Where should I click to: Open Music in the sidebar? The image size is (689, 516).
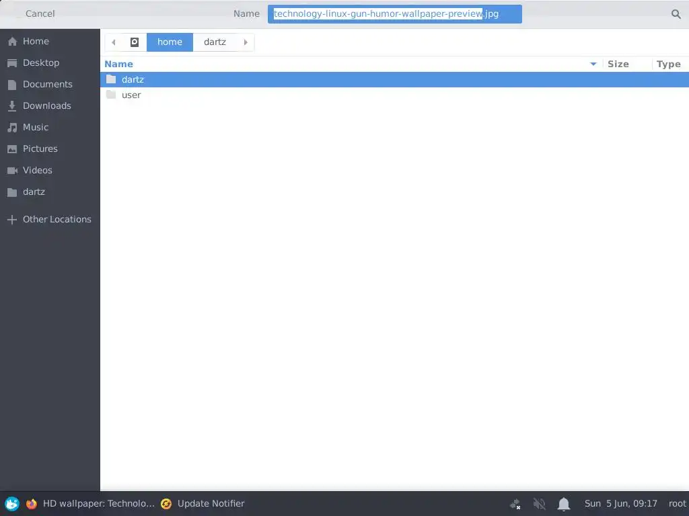coord(50,127)
